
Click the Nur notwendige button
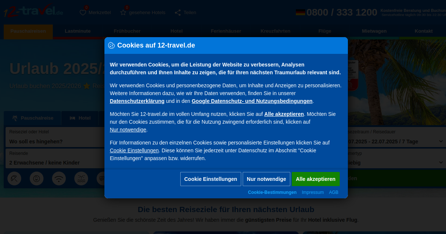[x=266, y=179]
